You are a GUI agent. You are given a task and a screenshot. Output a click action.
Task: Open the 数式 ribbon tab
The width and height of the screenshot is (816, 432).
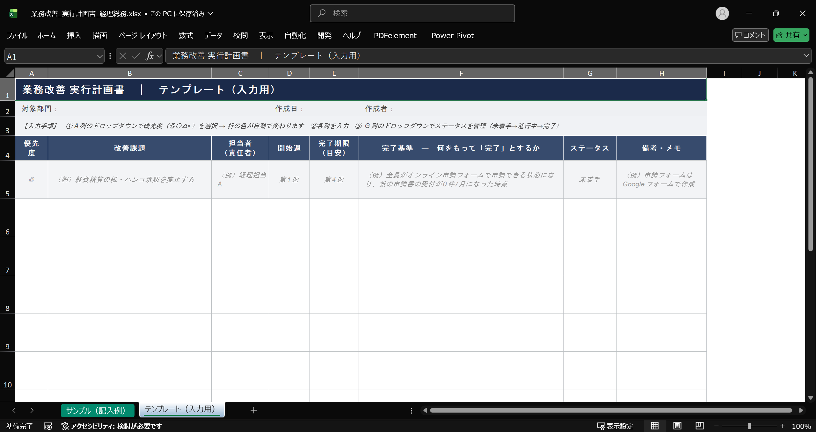pos(186,35)
